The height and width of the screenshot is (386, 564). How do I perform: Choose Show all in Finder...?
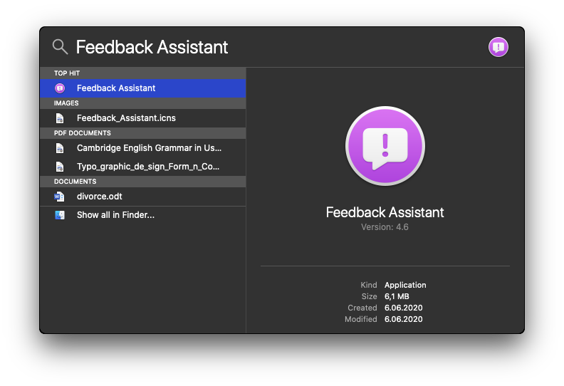click(x=143, y=215)
